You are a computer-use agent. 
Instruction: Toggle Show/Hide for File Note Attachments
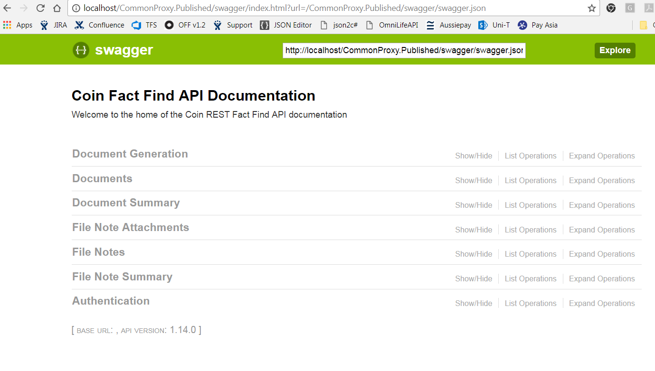(x=474, y=230)
